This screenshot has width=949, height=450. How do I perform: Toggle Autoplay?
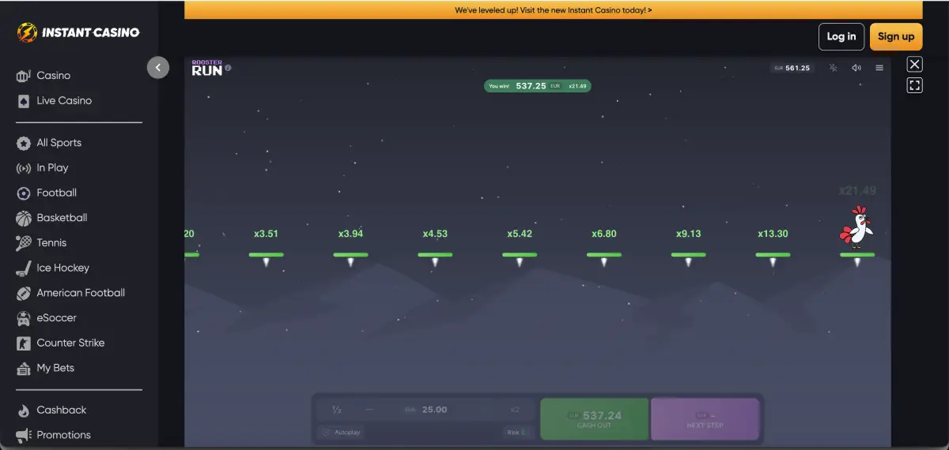pyautogui.click(x=341, y=432)
